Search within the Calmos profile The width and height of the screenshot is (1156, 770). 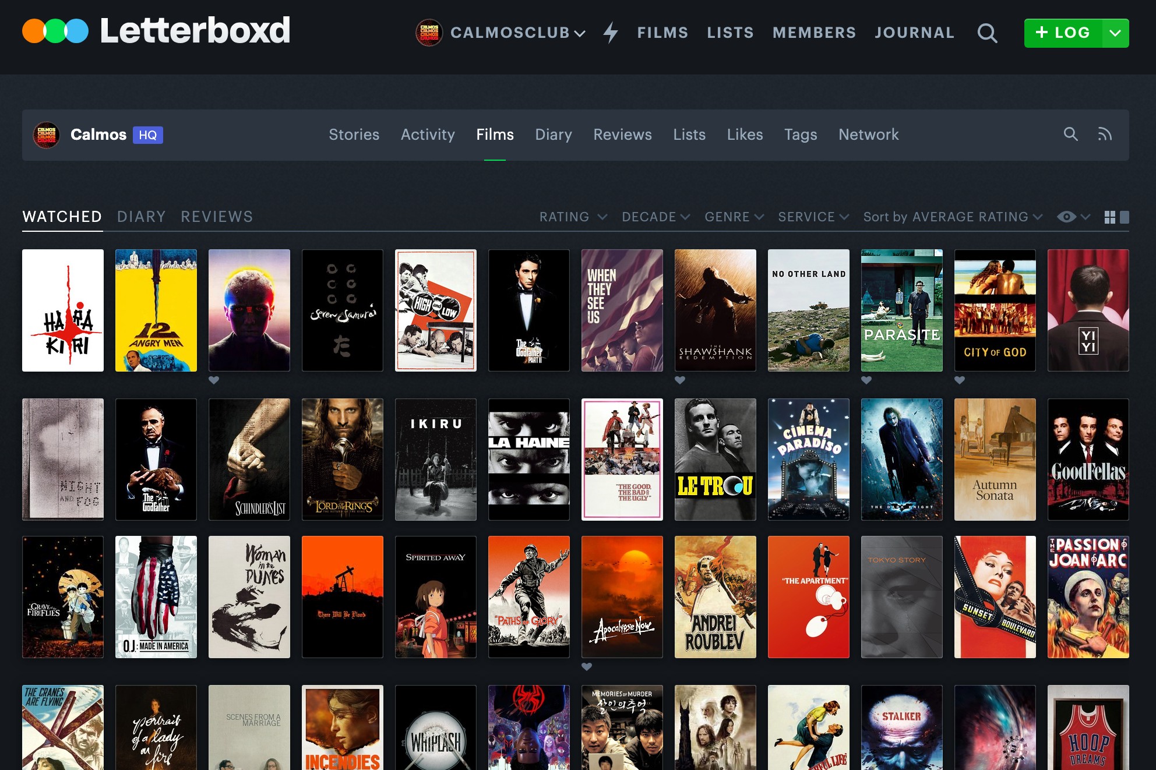pyautogui.click(x=1070, y=135)
